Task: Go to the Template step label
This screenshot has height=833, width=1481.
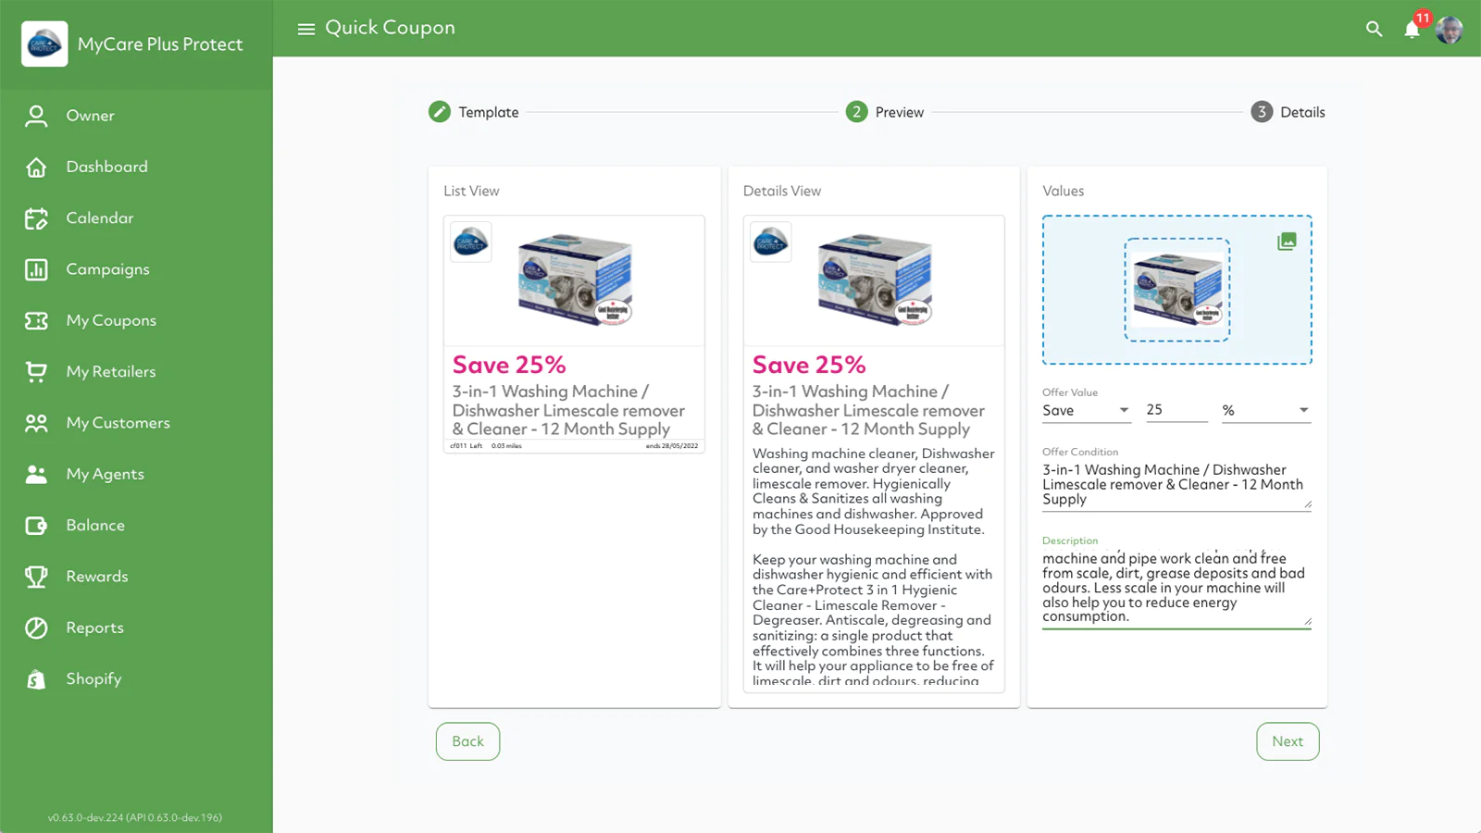Action: pyautogui.click(x=489, y=112)
